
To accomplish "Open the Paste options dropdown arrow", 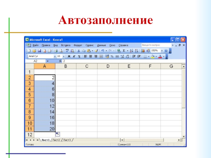I will pyautogui.click(x=93, y=51).
